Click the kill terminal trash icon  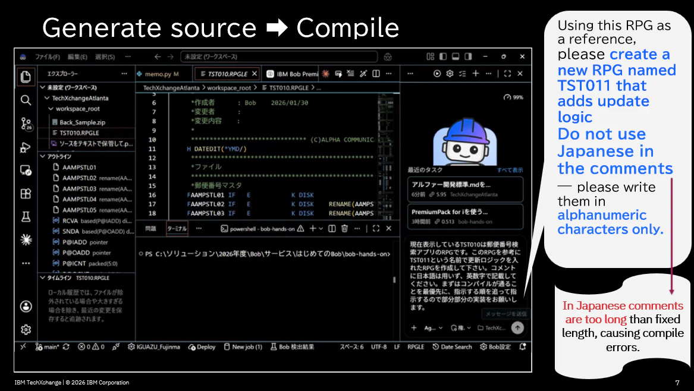point(344,228)
